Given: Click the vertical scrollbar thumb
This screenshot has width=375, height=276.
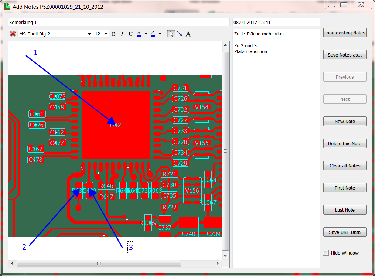Looking at the screenshot, I should 225,151.
